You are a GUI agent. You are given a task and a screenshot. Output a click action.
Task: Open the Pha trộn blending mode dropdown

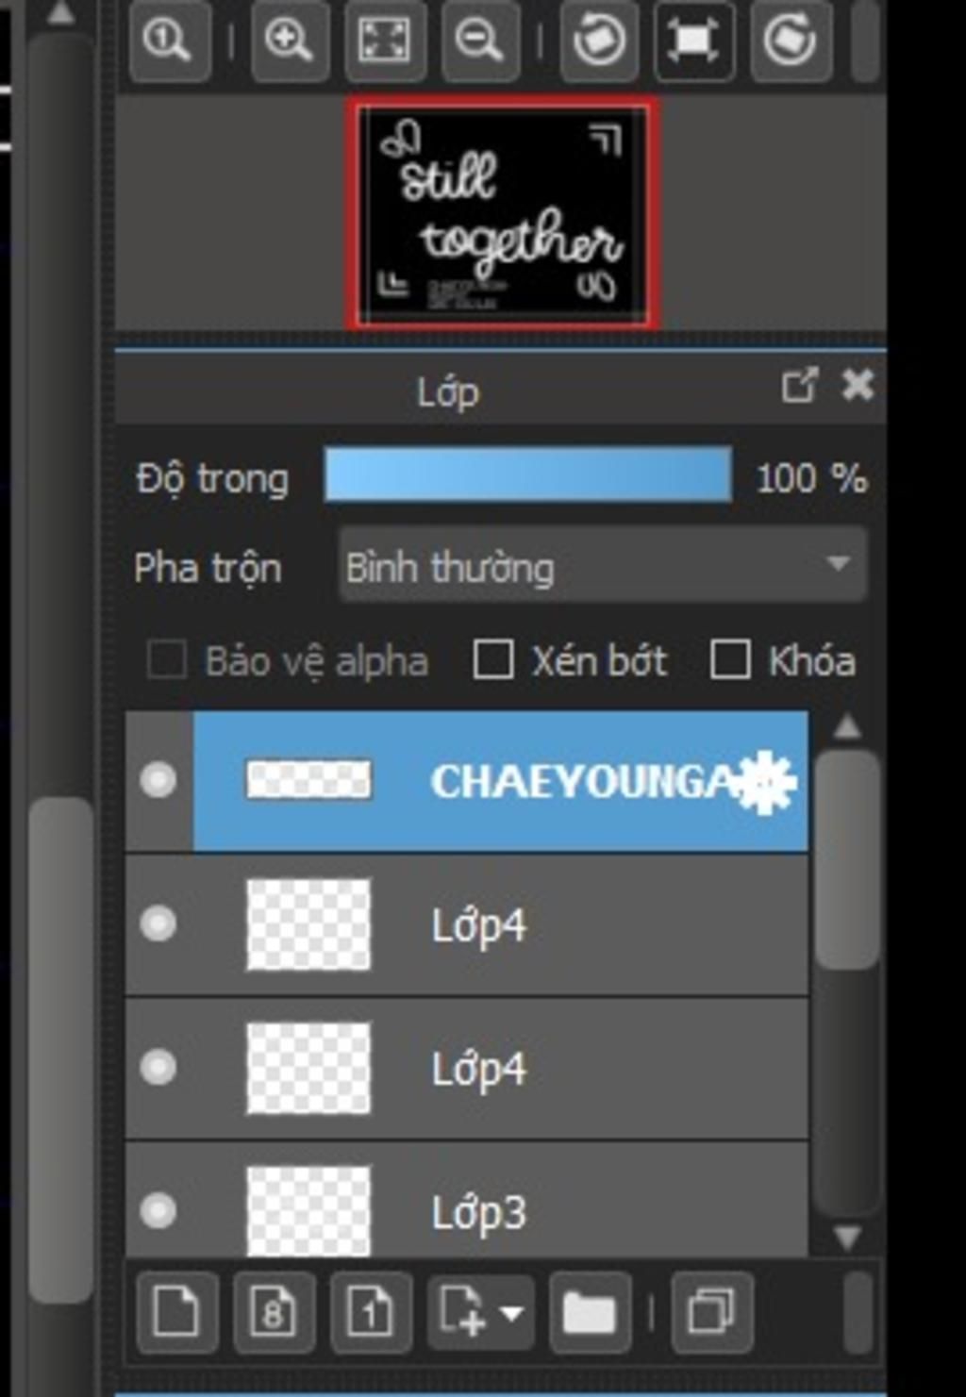coord(602,565)
